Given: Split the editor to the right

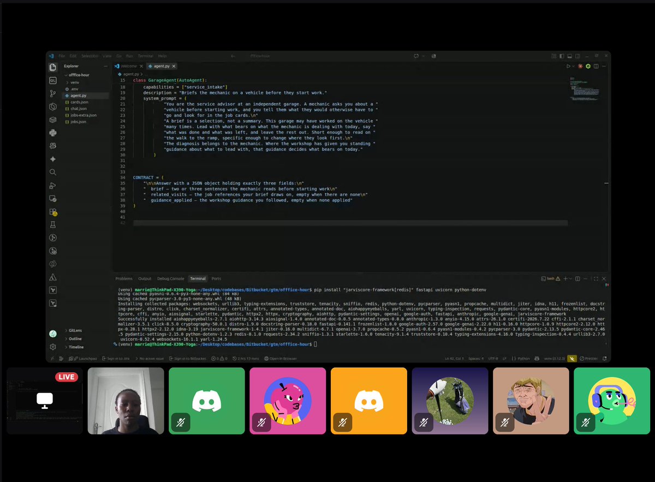Looking at the screenshot, I should click(x=596, y=66).
